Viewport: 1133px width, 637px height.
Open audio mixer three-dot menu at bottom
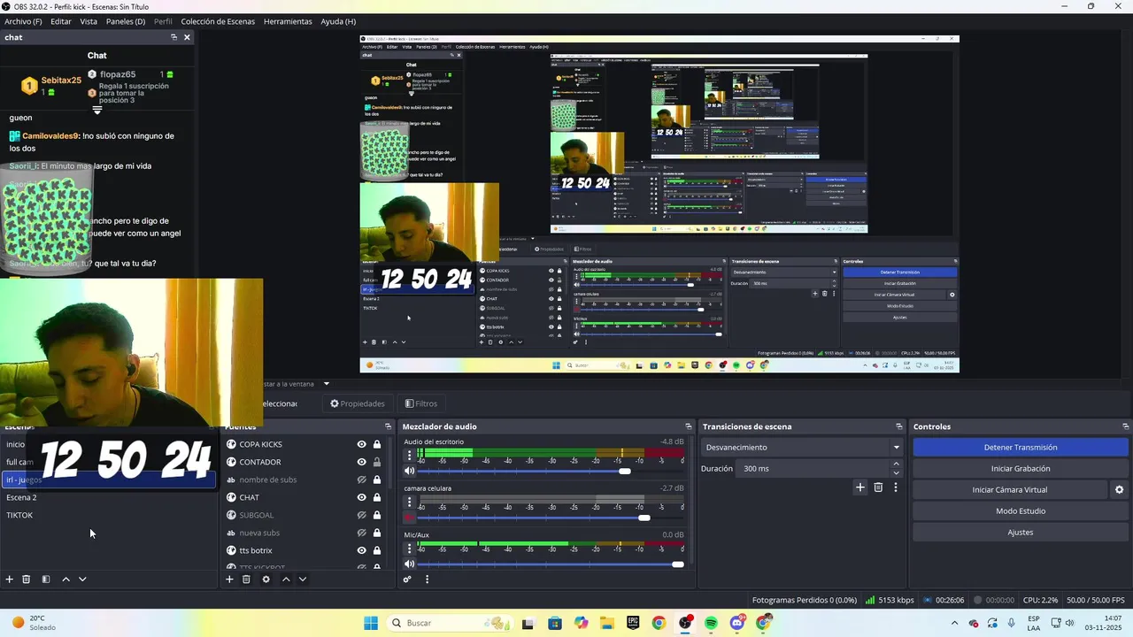(427, 579)
